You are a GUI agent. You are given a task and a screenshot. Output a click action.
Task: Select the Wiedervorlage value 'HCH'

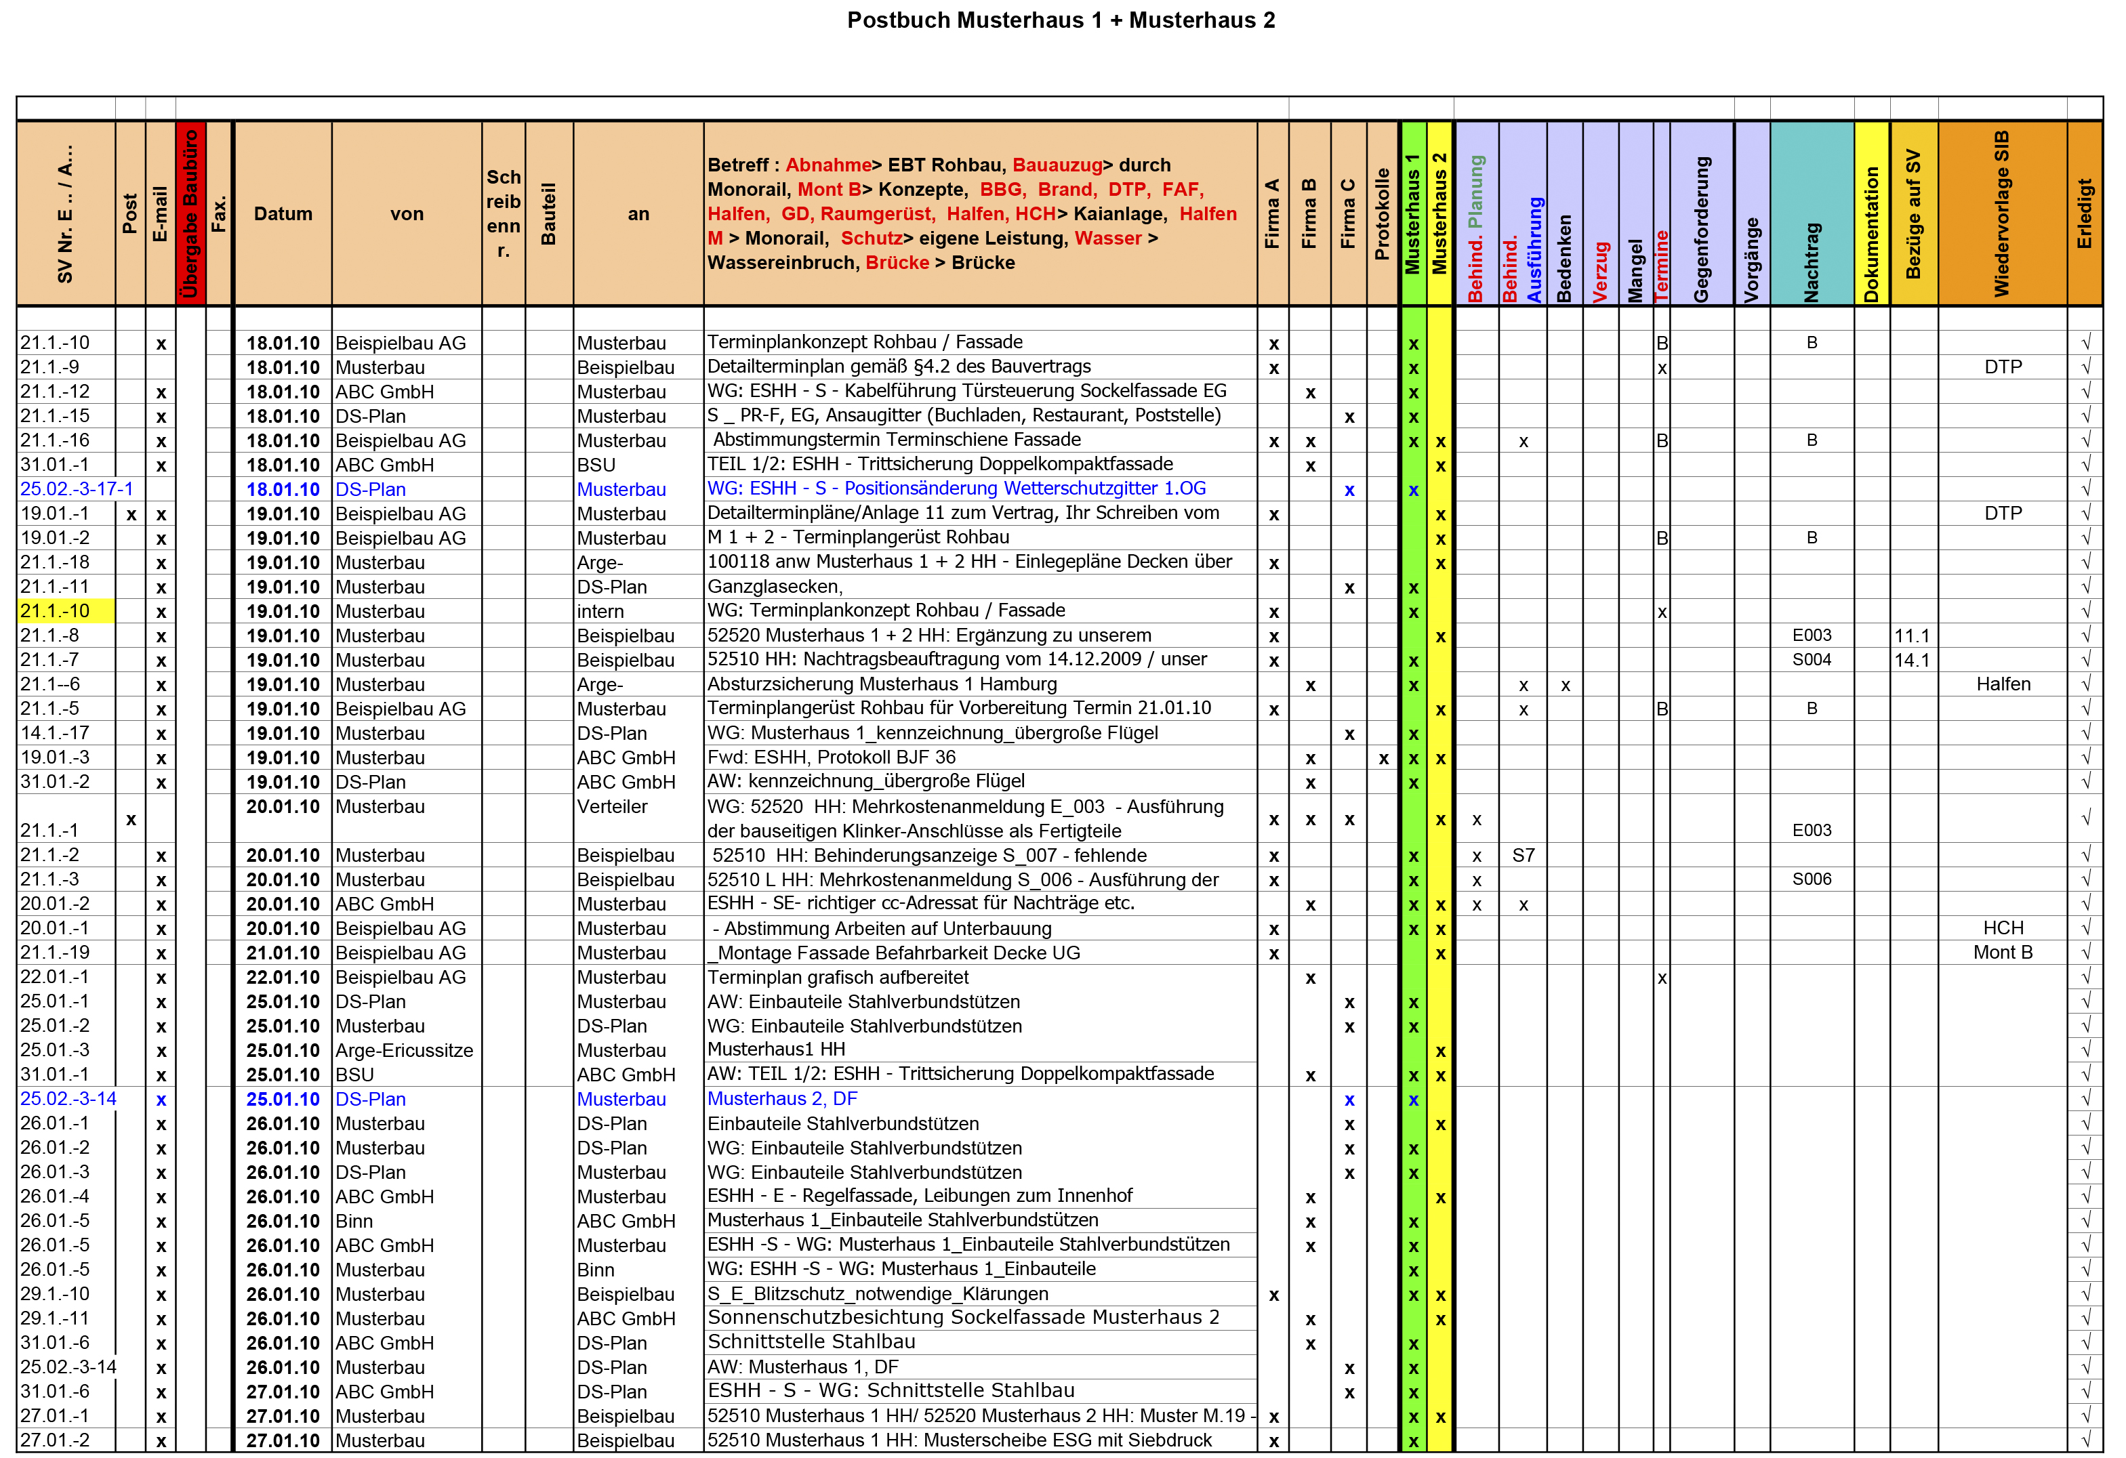point(2003,928)
